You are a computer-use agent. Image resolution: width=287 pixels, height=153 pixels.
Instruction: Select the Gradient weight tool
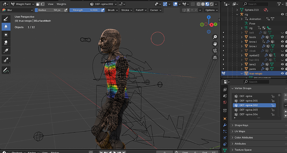pyautogui.click(x=6, y=51)
